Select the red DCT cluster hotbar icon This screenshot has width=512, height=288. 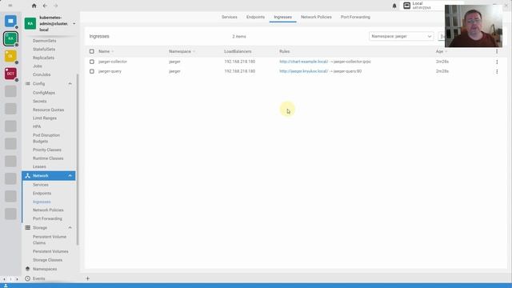pos(10,74)
